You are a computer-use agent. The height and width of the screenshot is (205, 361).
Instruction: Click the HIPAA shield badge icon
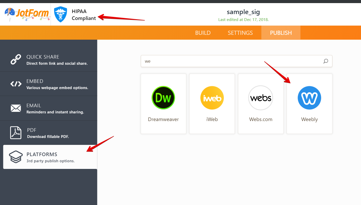(x=61, y=15)
